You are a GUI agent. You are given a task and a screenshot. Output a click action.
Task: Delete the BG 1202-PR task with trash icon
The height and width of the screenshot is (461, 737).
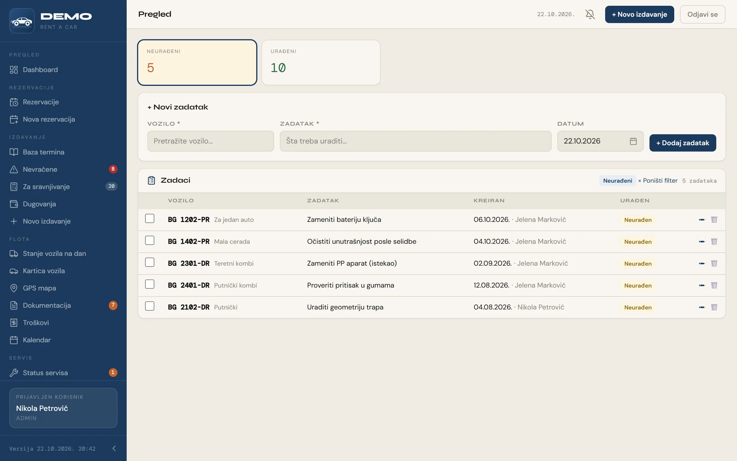714,220
